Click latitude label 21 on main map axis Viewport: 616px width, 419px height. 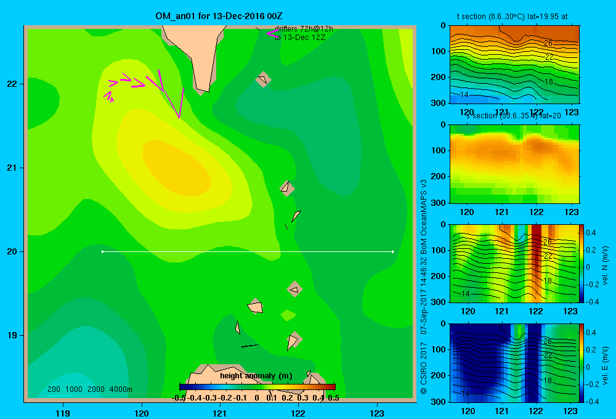point(12,168)
